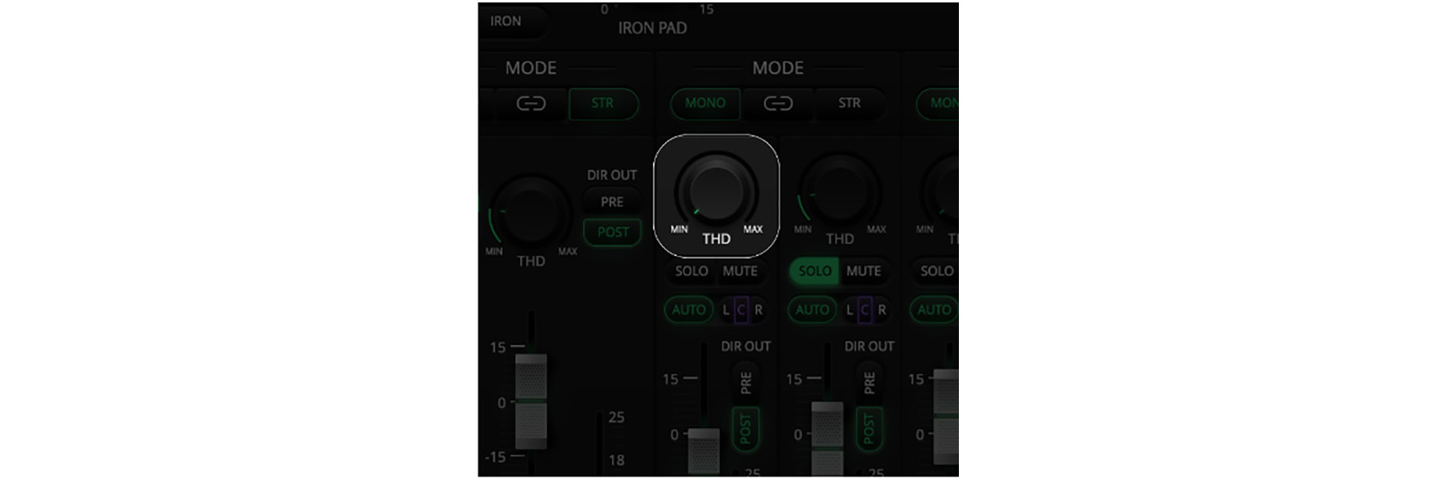Click the link icon beside the active STR button

coord(531,104)
